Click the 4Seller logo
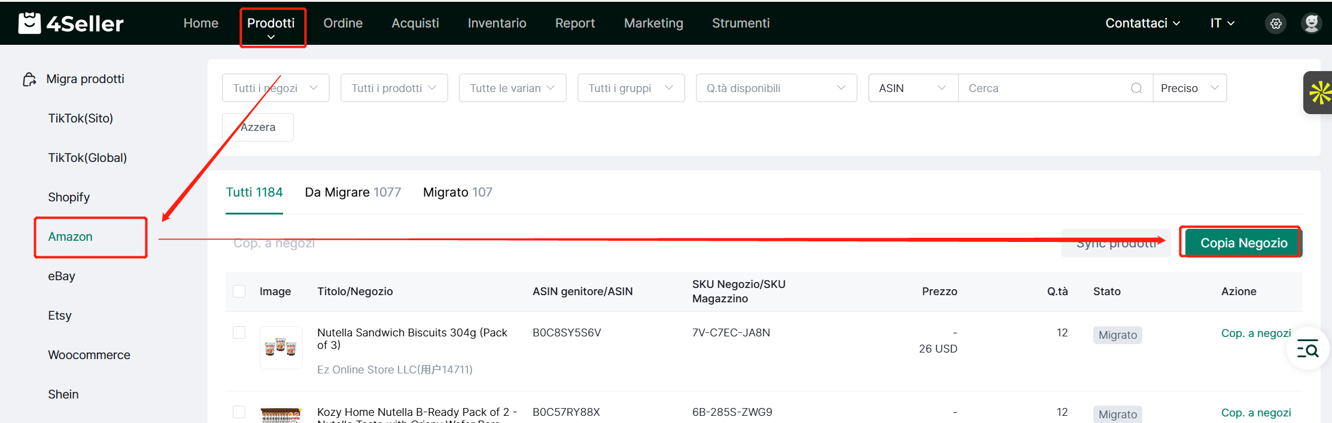The height and width of the screenshot is (423, 1332). pyautogui.click(x=71, y=23)
